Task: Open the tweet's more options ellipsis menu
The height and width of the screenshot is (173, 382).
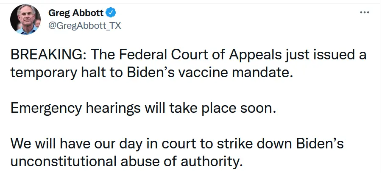Action: [364, 12]
